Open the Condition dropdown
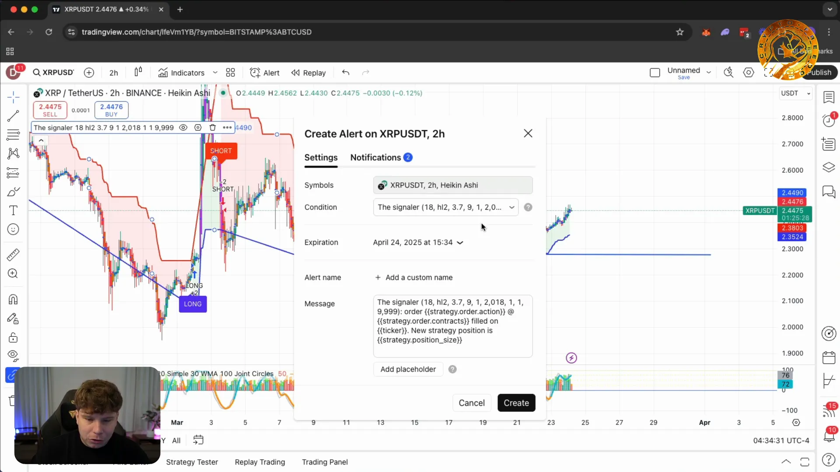The height and width of the screenshot is (472, 840). click(445, 207)
